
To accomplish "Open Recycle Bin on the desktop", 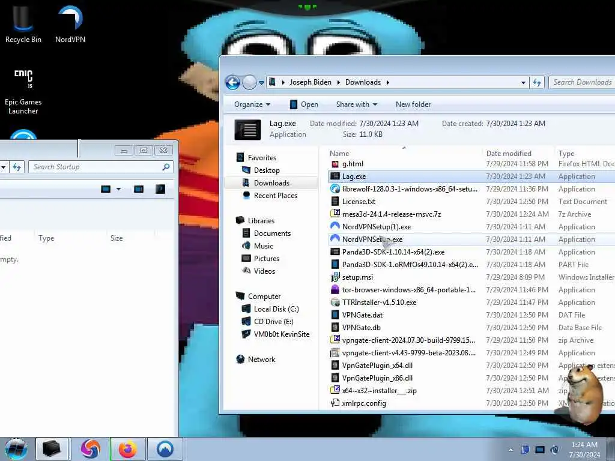I will click(23, 23).
